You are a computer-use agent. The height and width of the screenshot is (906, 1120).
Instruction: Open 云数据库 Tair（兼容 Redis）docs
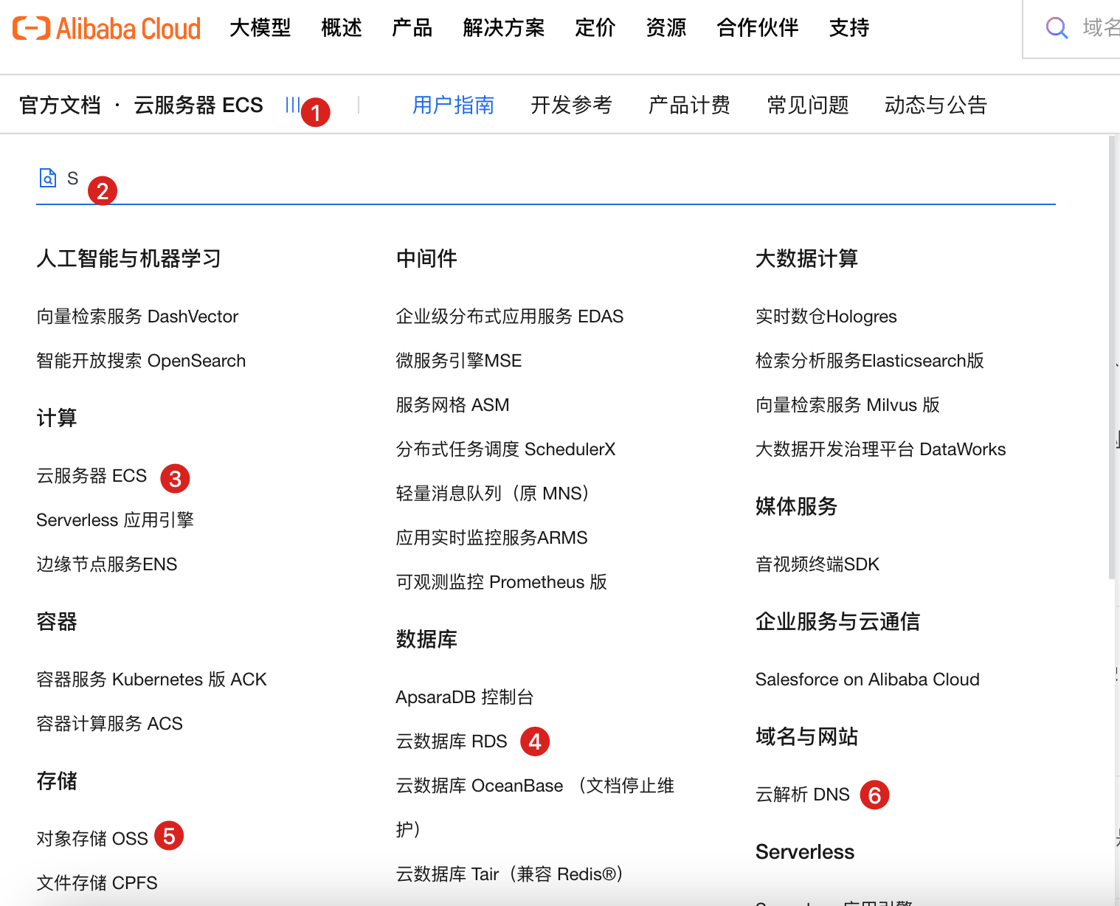pyautogui.click(x=510, y=874)
